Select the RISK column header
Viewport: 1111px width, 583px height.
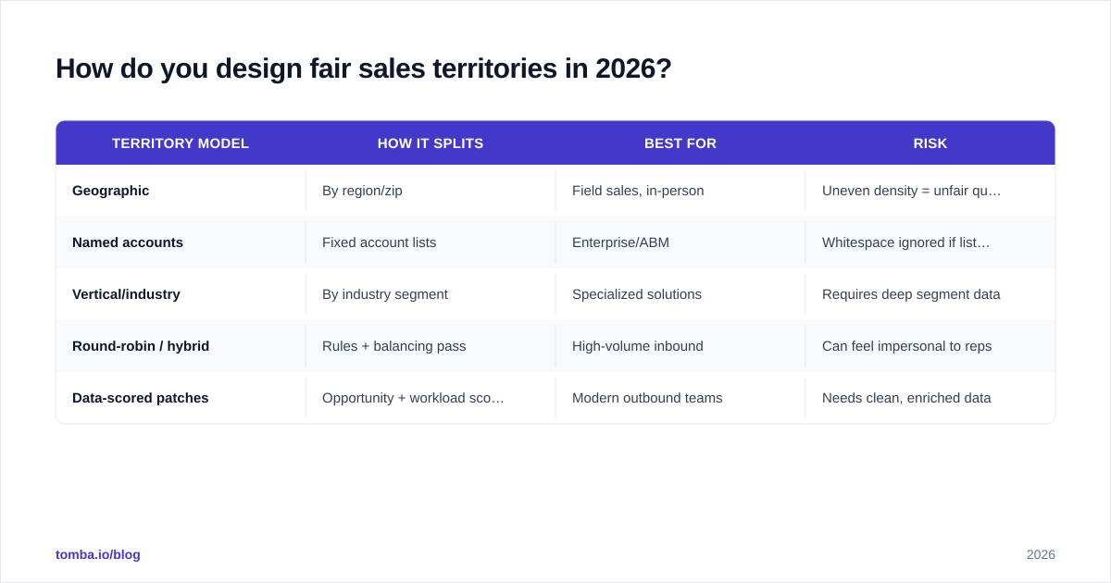click(x=930, y=143)
